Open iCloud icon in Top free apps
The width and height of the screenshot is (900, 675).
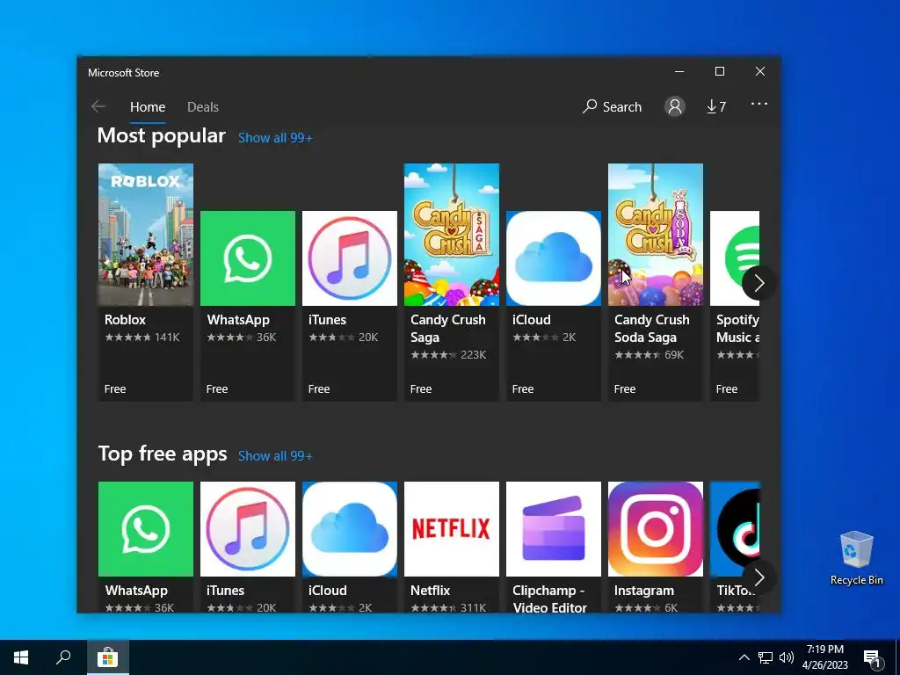(x=350, y=528)
